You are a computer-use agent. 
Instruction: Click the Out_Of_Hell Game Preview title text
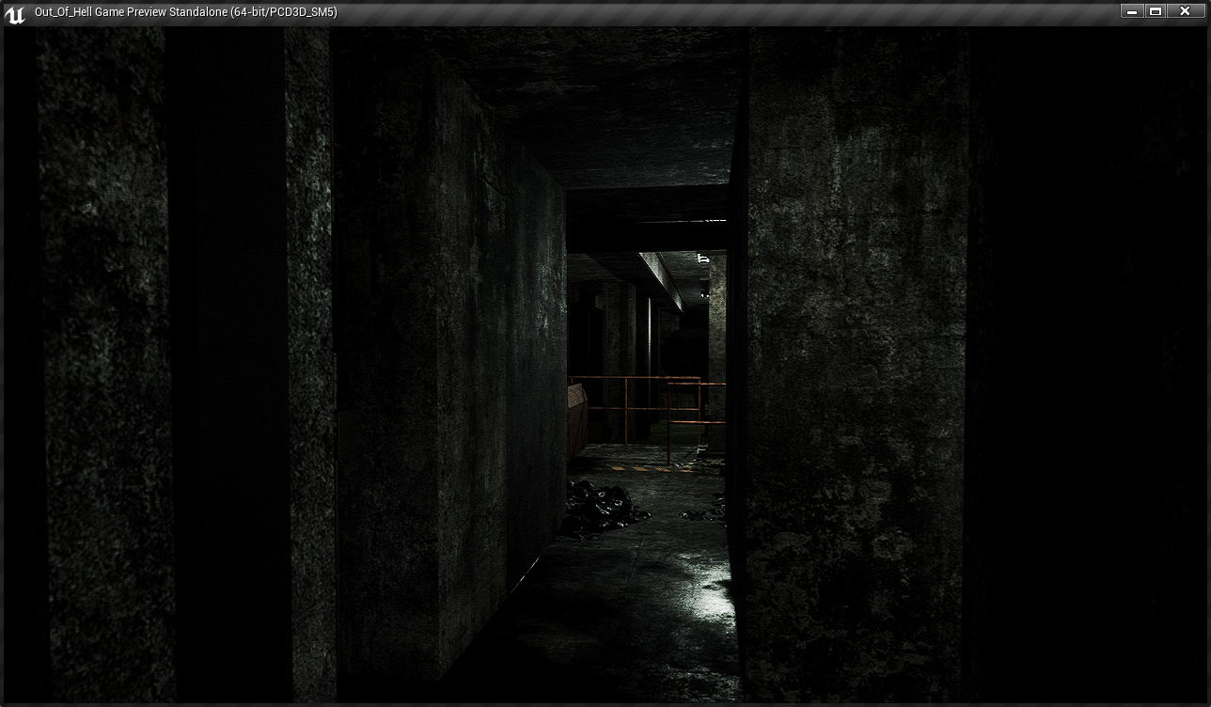tap(186, 12)
